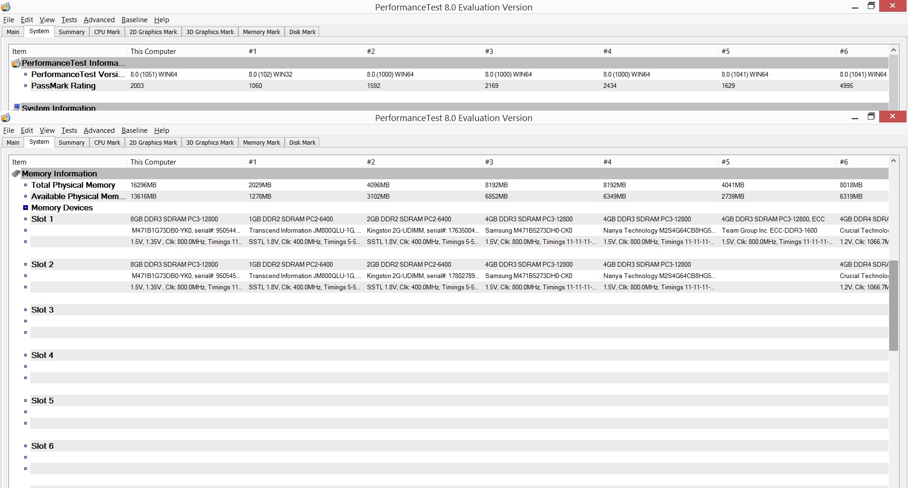
Task: Open the Baseline menu in lower window
Action: [x=134, y=131]
